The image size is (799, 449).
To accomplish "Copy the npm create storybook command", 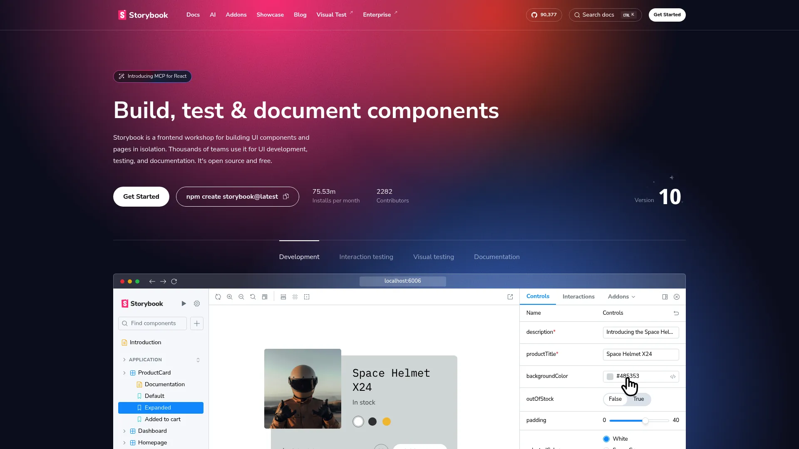I will pos(286,197).
